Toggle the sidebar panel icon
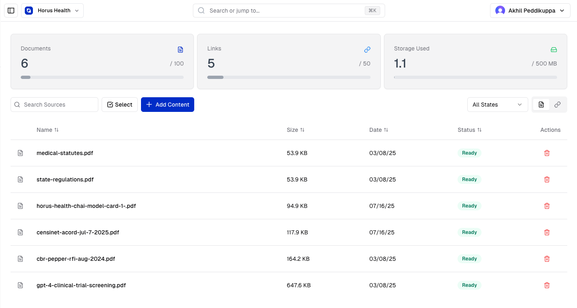 point(11,11)
